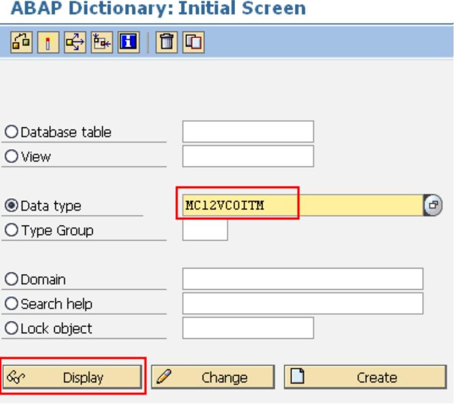Click the Copy object icon

(x=193, y=42)
